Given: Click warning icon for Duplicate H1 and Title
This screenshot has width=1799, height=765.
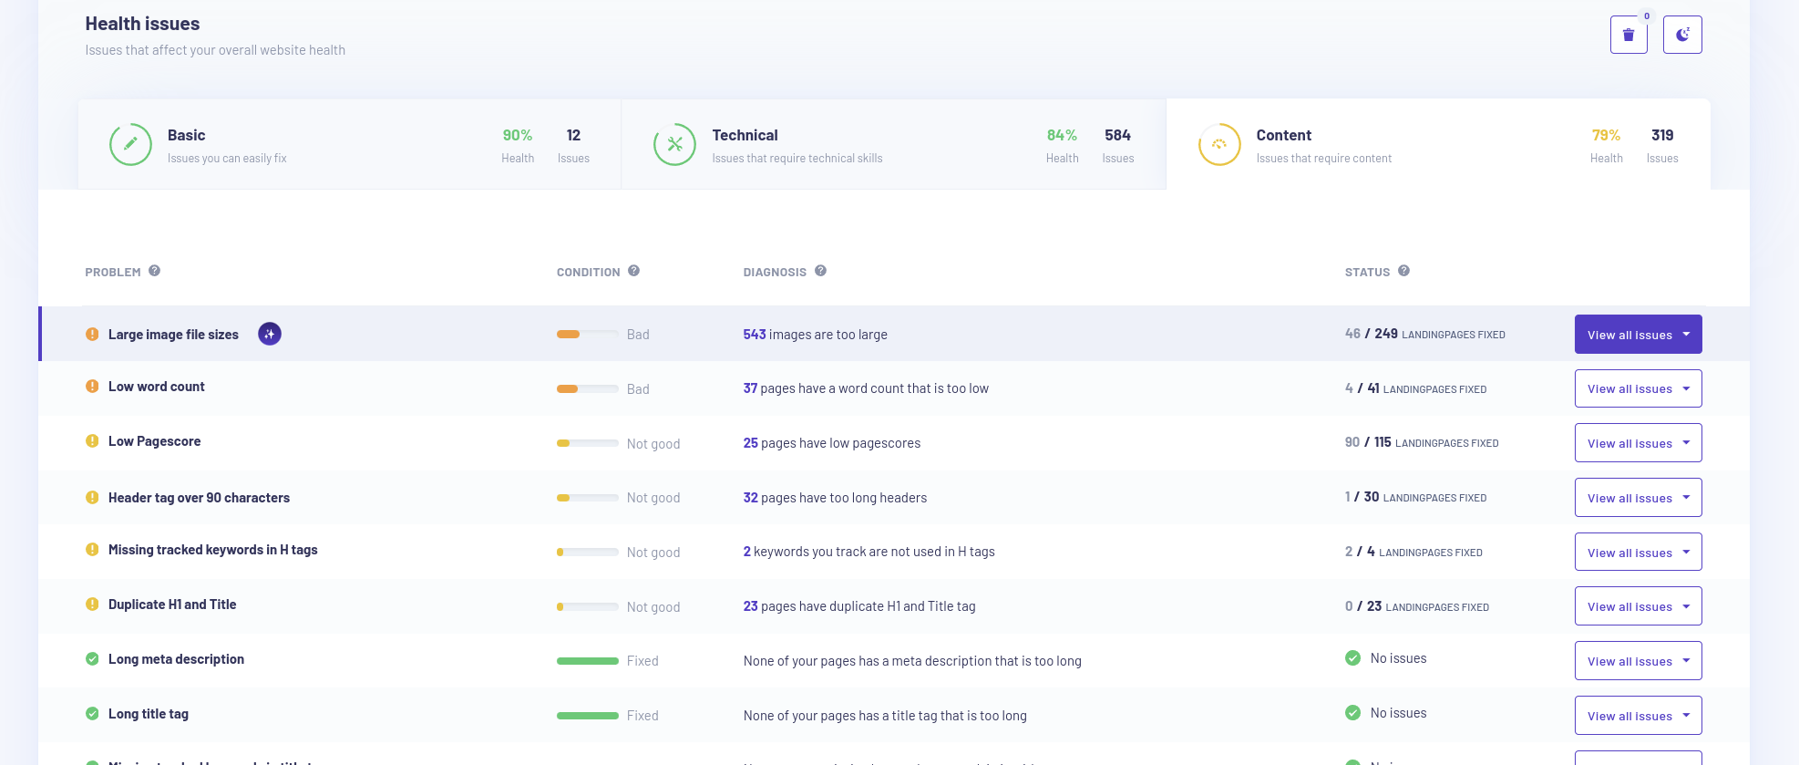Looking at the screenshot, I should 92,605.
